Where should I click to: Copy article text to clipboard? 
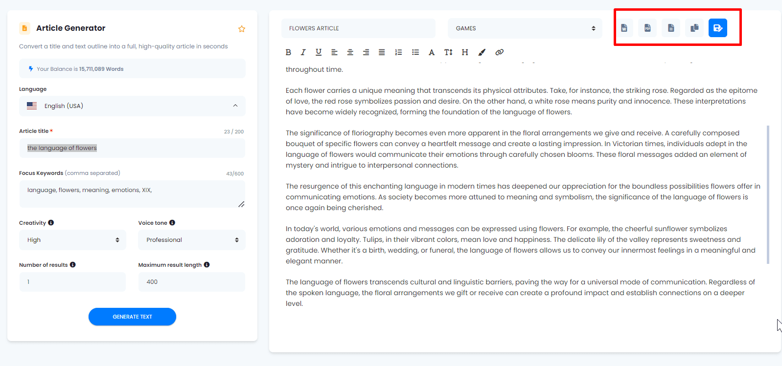click(x=694, y=28)
